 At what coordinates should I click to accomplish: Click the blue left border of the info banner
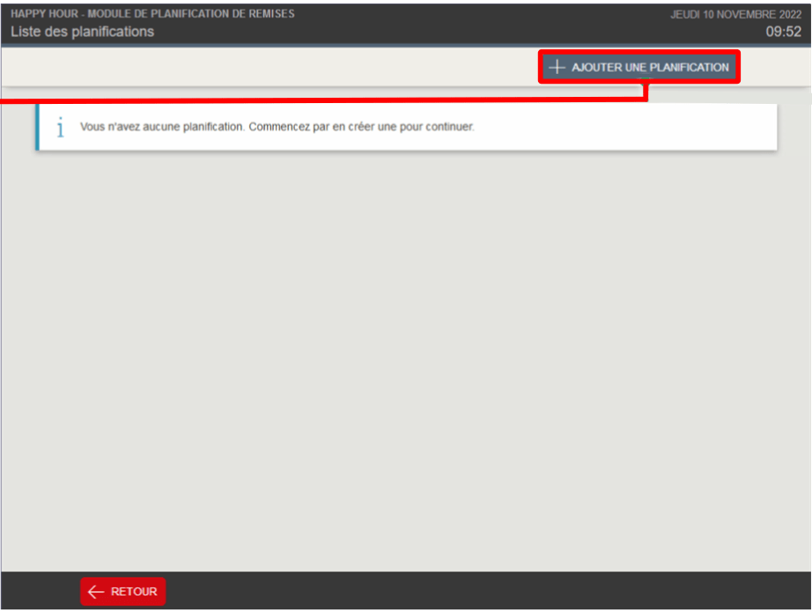(37, 128)
